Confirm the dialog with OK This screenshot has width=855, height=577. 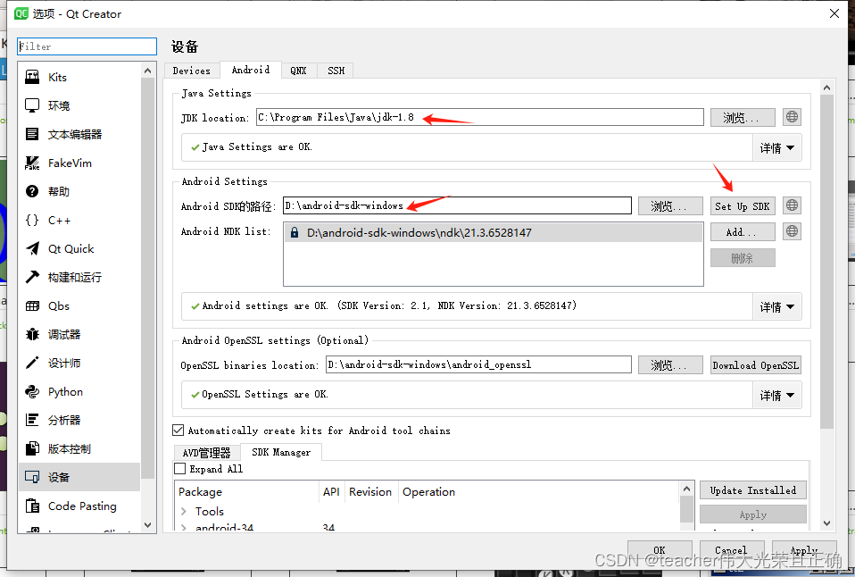point(660,549)
